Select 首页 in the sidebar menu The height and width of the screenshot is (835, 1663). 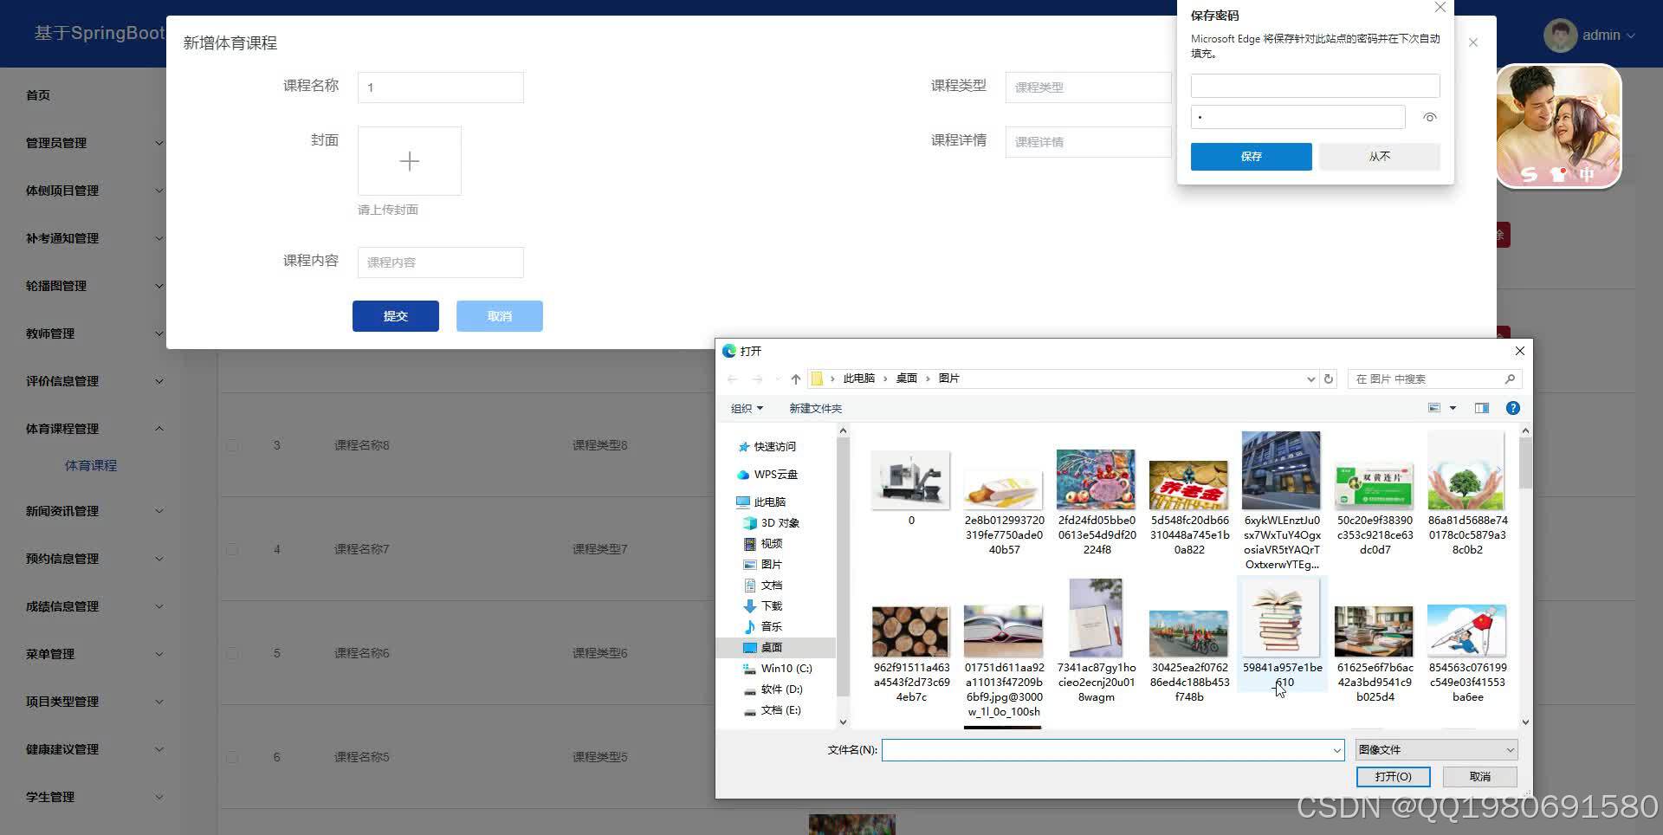[x=37, y=95]
